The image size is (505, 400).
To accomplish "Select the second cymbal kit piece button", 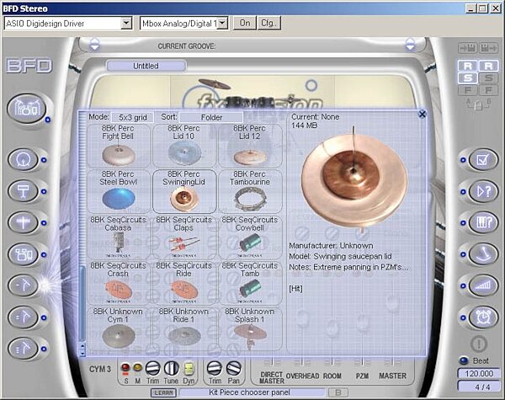I will [24, 317].
